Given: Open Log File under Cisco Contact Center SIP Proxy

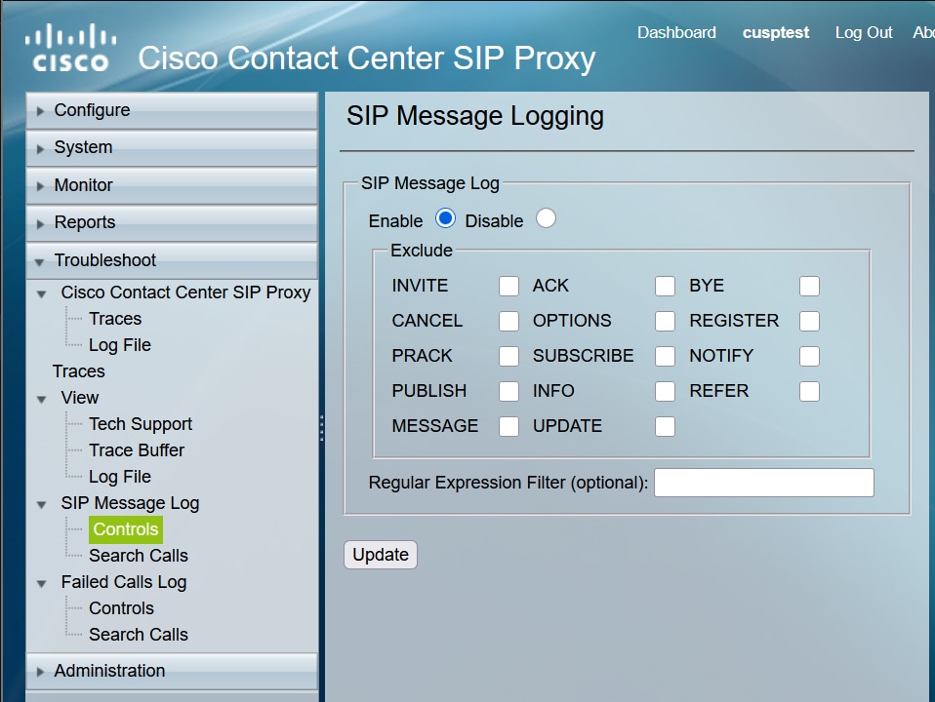Looking at the screenshot, I should pyautogui.click(x=120, y=345).
